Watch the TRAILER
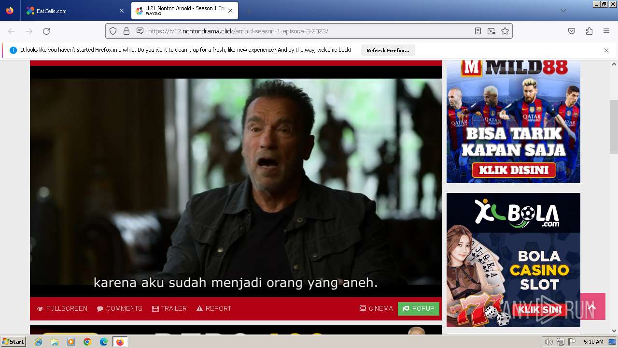Viewport: 618px width, 348px height. tap(169, 308)
